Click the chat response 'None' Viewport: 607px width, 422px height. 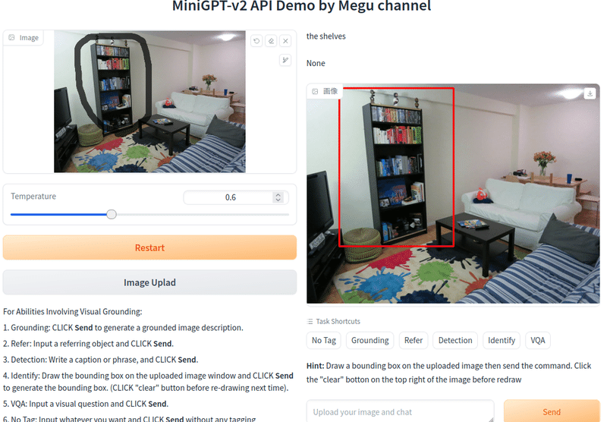[316, 63]
